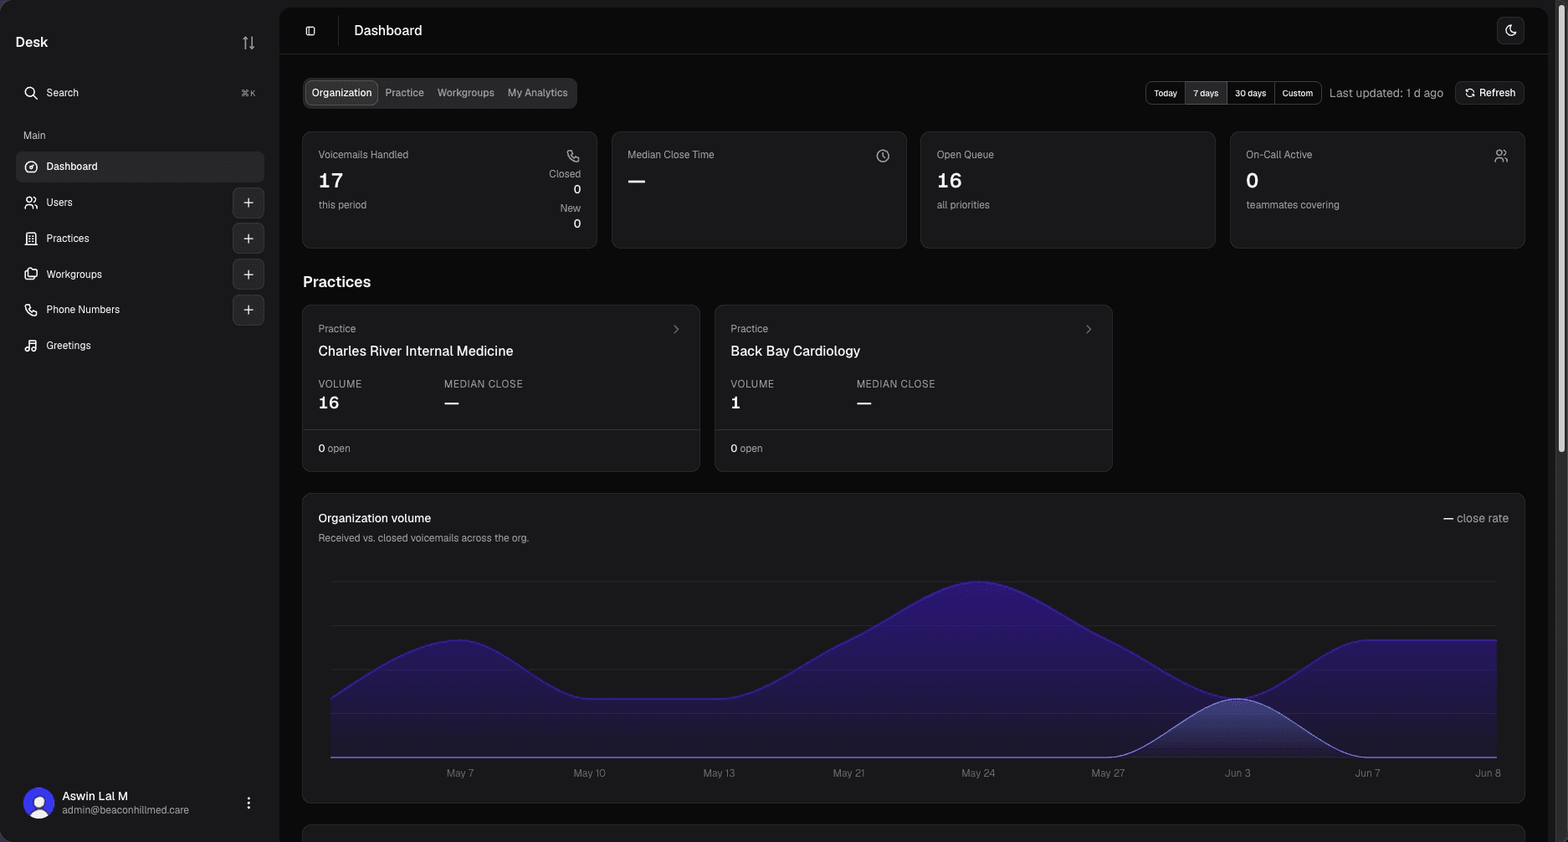1568x842 pixels.
Task: Open Workgroups in the sidebar
Action: pos(122,275)
